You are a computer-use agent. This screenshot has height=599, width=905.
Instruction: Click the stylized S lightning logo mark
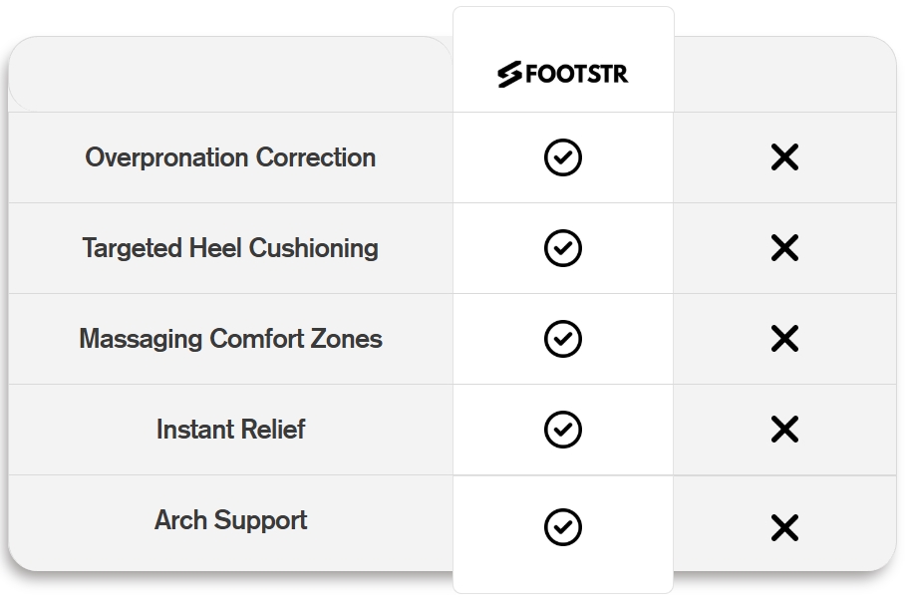pyautogui.click(x=509, y=74)
